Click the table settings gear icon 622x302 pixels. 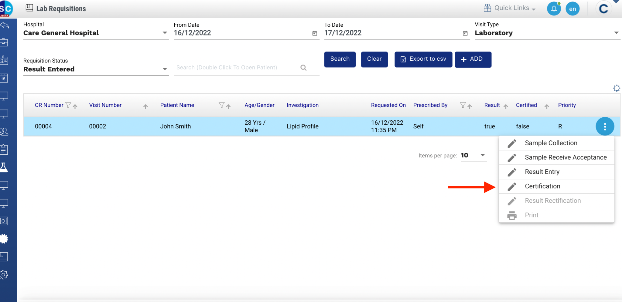[x=617, y=88]
